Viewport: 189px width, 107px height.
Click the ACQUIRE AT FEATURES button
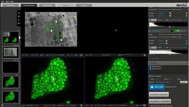pos(160,101)
